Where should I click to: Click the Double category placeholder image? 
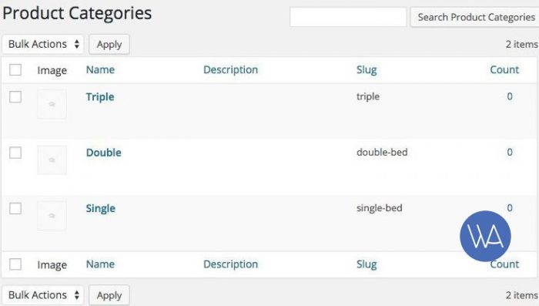[x=52, y=160]
